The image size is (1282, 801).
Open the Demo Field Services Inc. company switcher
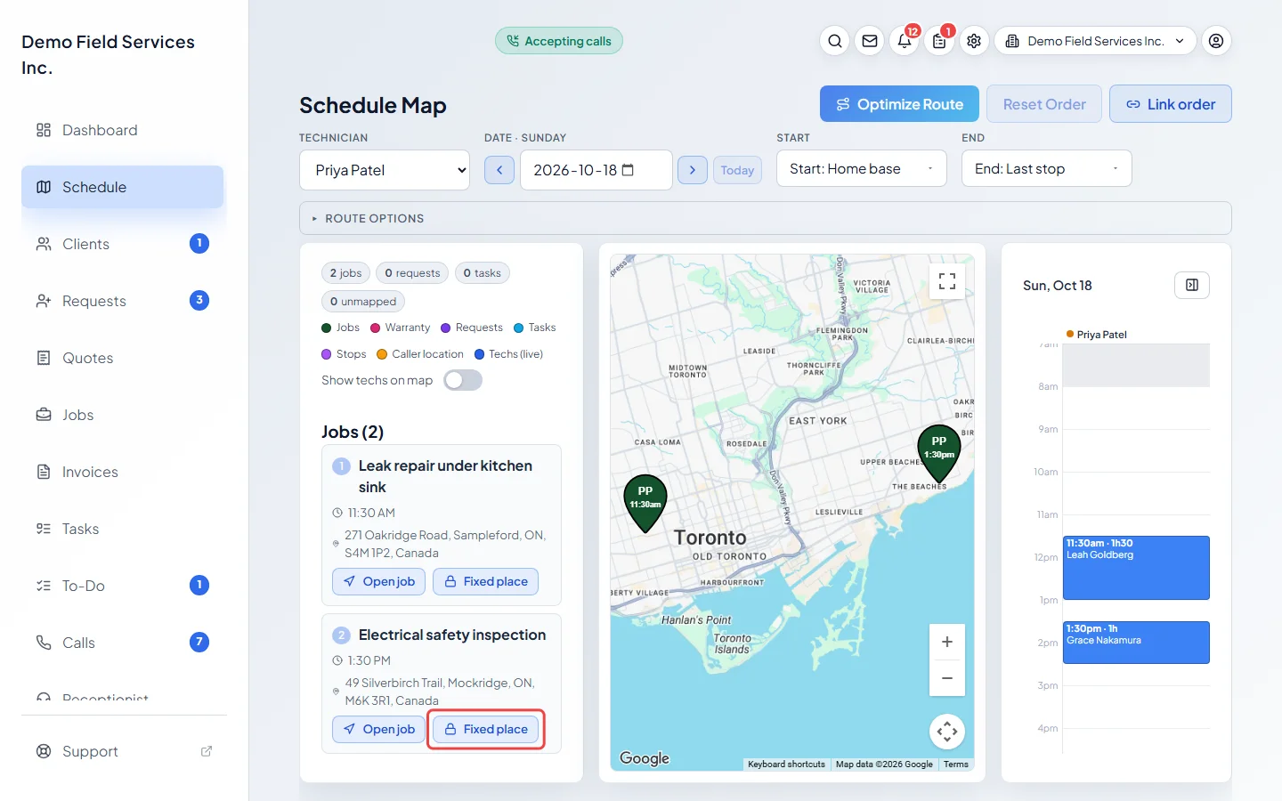(1095, 41)
